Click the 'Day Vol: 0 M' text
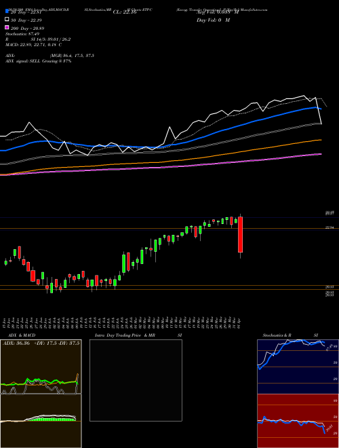The height and width of the screenshot is (448, 339). (x=213, y=20)
